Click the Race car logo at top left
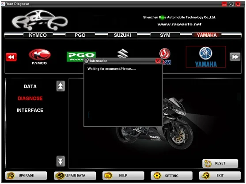The image size is (246, 184). [x=40, y=20]
